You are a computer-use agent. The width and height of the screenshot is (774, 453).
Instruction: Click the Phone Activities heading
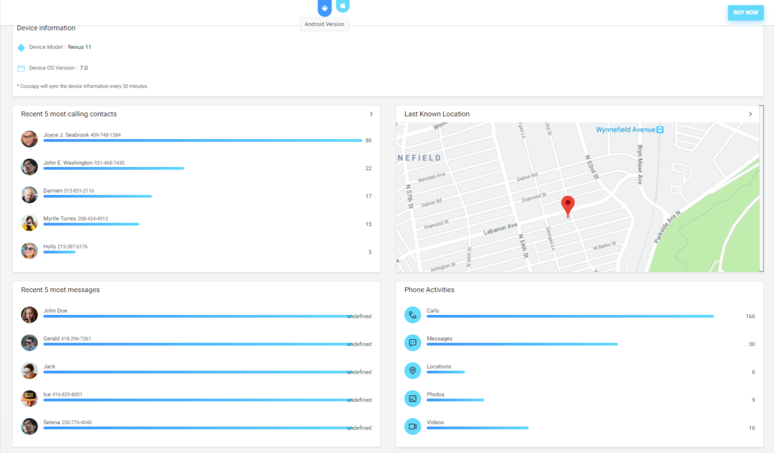[429, 290]
